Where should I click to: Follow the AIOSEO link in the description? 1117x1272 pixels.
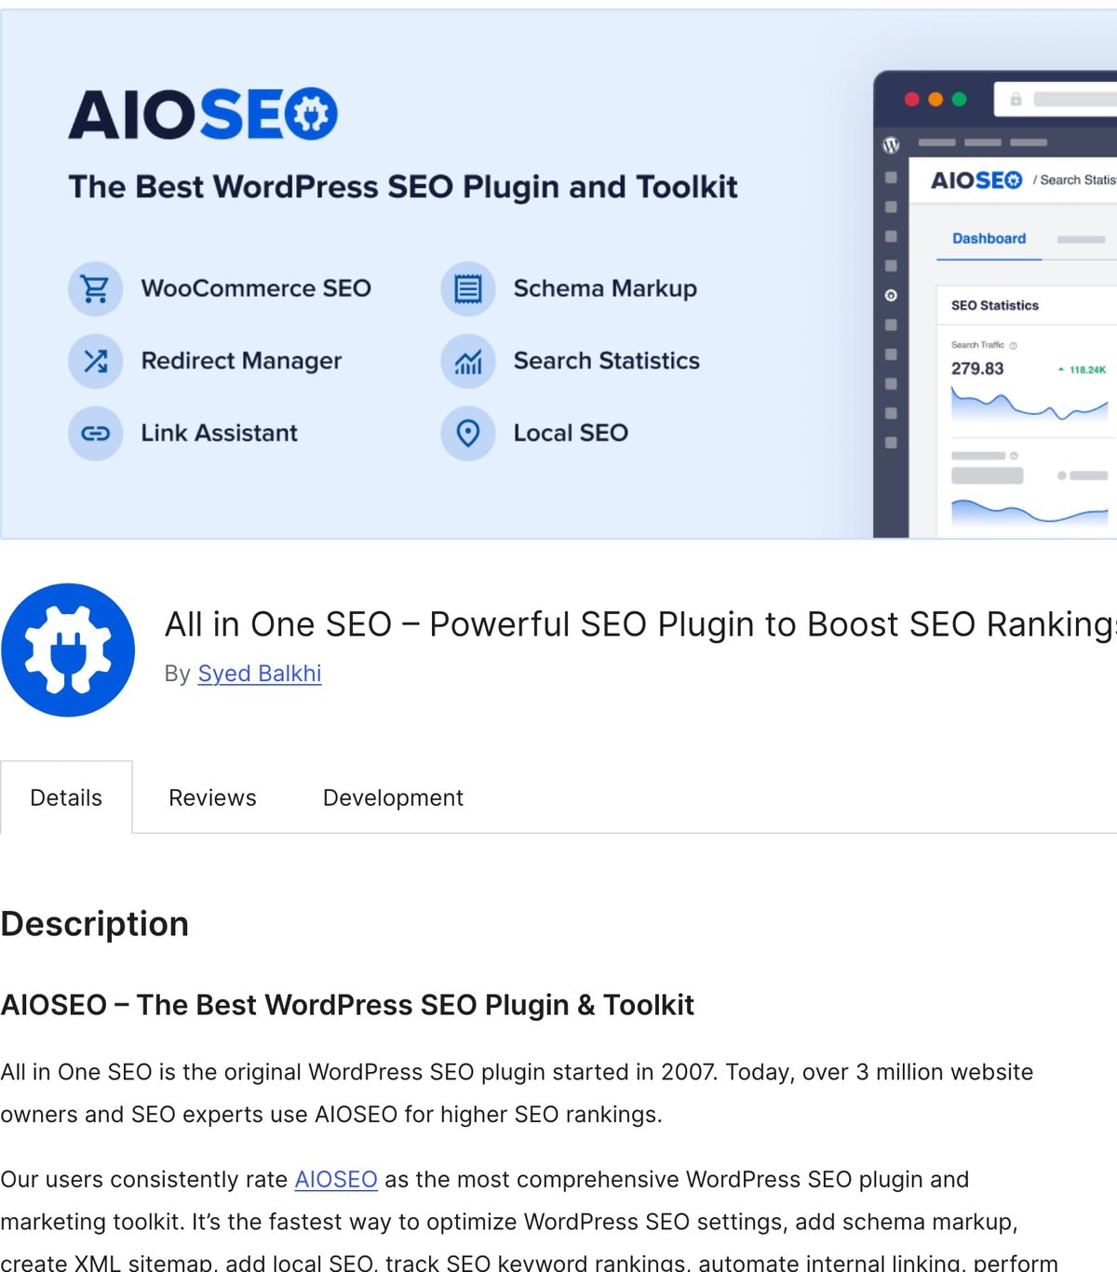click(x=336, y=1180)
